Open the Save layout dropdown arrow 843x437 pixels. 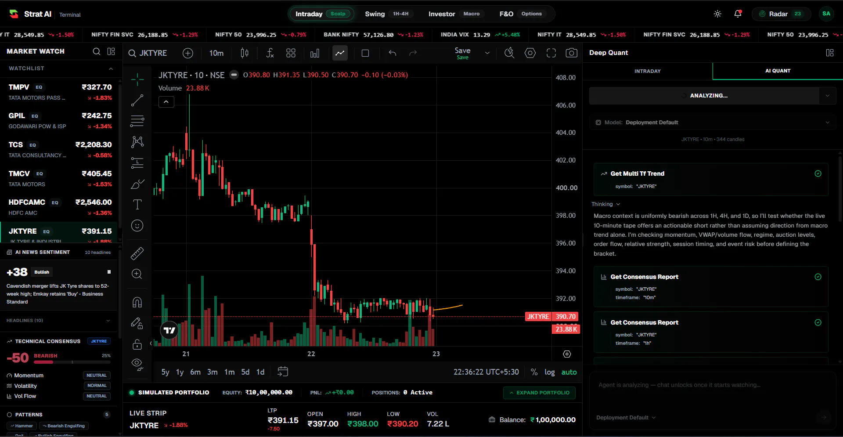[487, 53]
